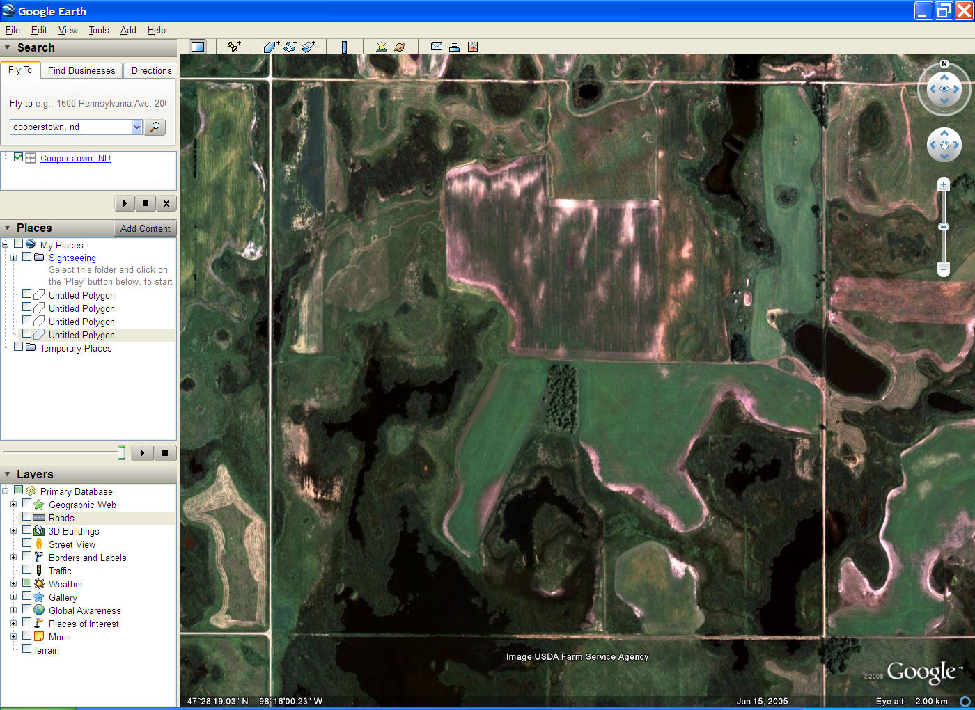Image resolution: width=975 pixels, height=710 pixels.
Task: Add a placemark with the pushpin tool
Action: [x=234, y=47]
